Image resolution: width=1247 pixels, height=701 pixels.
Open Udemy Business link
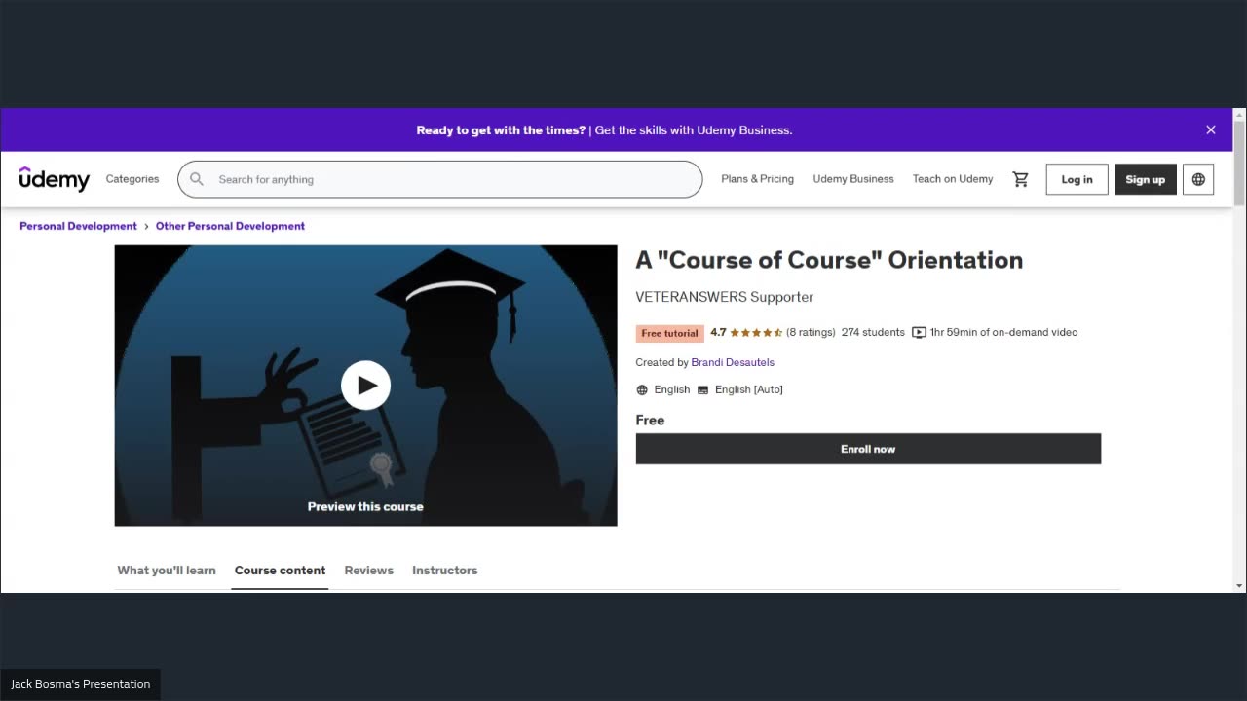click(x=853, y=179)
